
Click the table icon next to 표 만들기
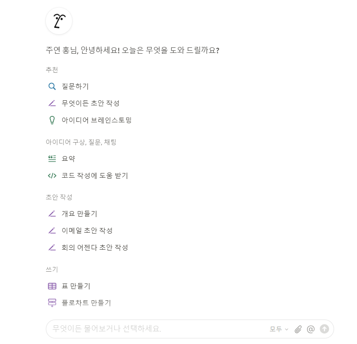pyautogui.click(x=52, y=286)
